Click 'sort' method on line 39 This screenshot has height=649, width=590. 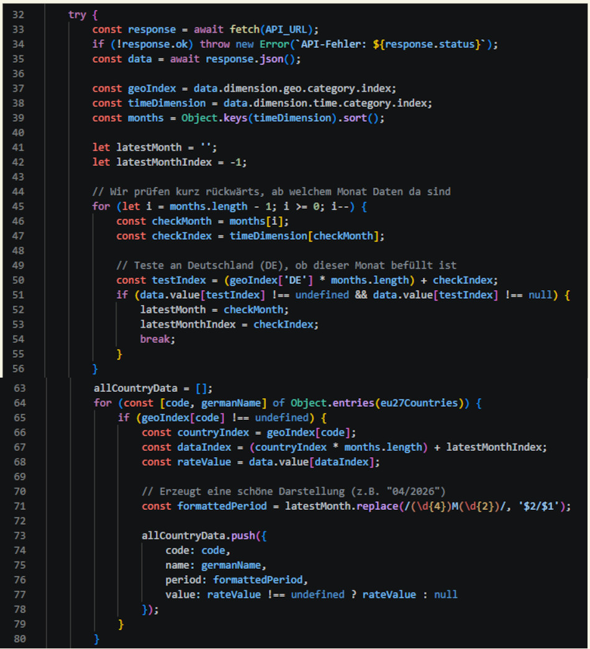(x=355, y=119)
